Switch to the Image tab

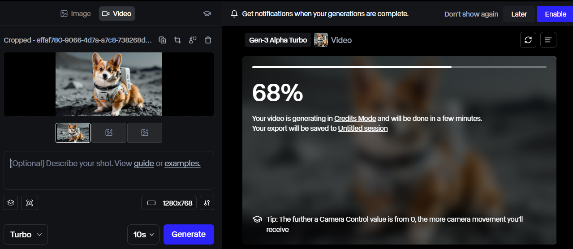(76, 13)
